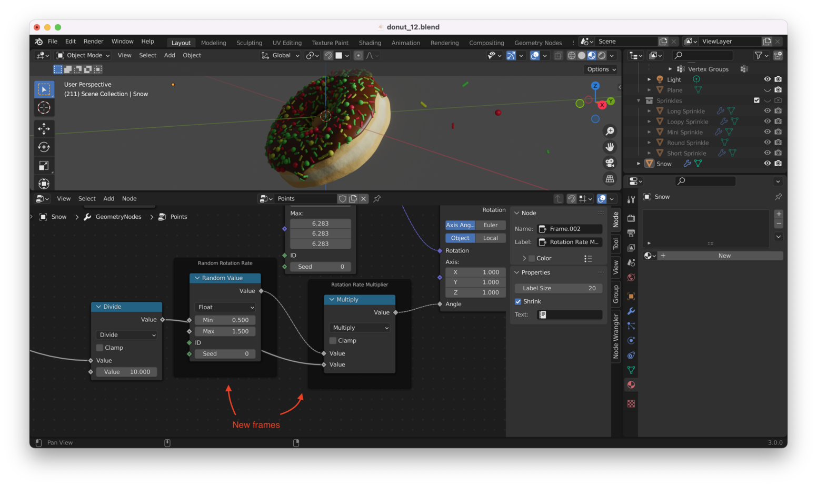The width and height of the screenshot is (817, 487).
Task: Expand the Color section in Node panel
Action: point(524,258)
